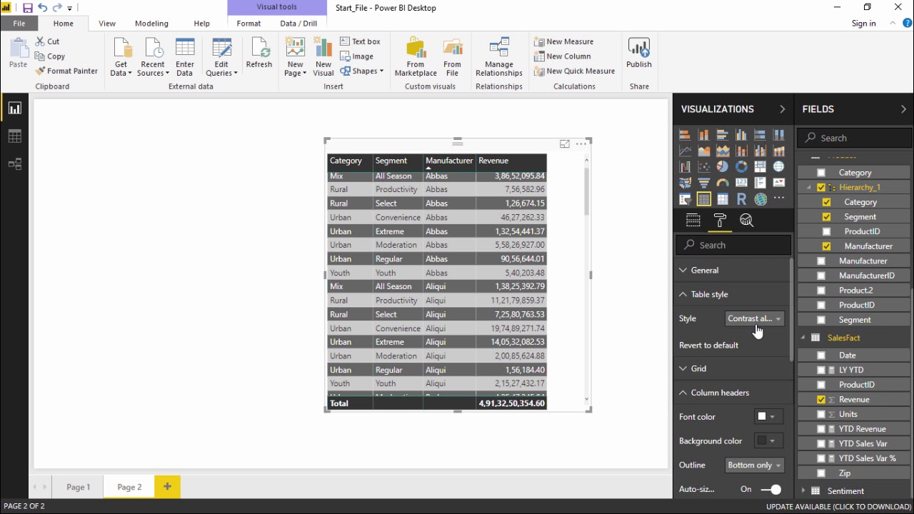Check the Units field checkbox
This screenshot has height=514, width=914.
click(x=820, y=414)
